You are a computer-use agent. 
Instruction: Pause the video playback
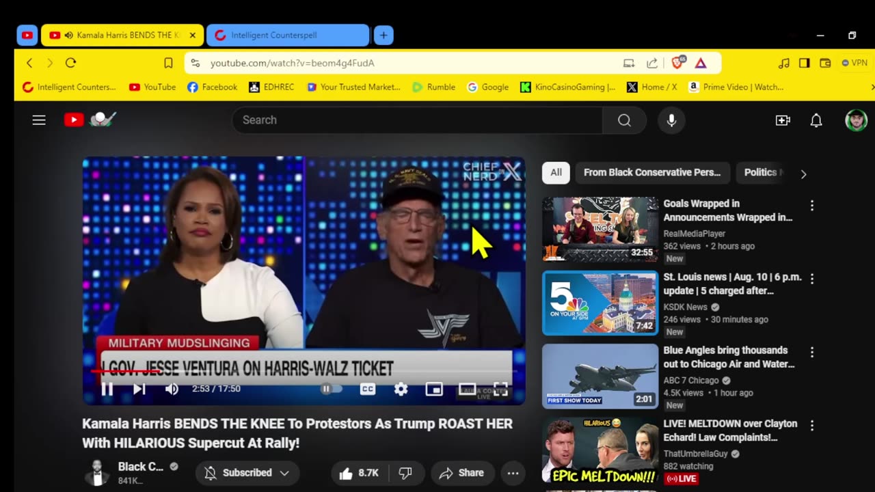(107, 389)
